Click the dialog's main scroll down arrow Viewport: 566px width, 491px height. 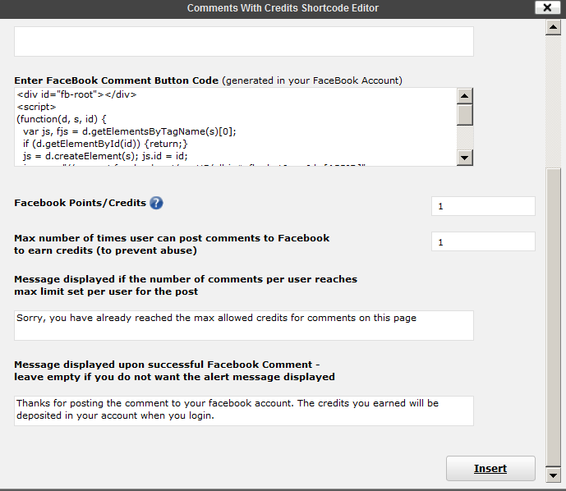[x=553, y=474]
